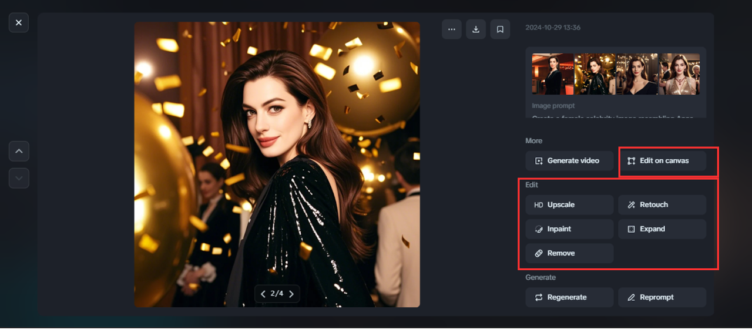This screenshot has width=752, height=329.
Task: Click Reprompt to edit the prompt
Action: 662,297
